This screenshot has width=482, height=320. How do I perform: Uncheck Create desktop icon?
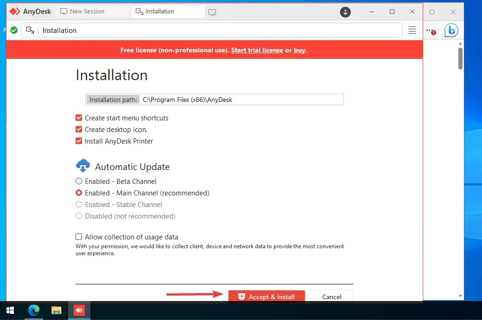coord(79,129)
